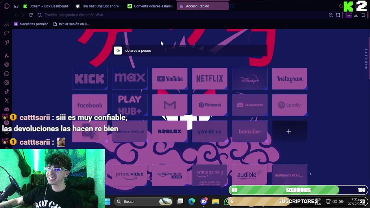The image size is (370, 208).
Task: Open File Explorer from the taskbar
Action: tap(216, 201)
